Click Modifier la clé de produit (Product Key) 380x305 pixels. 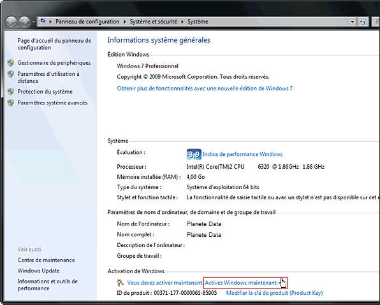tap(274, 293)
